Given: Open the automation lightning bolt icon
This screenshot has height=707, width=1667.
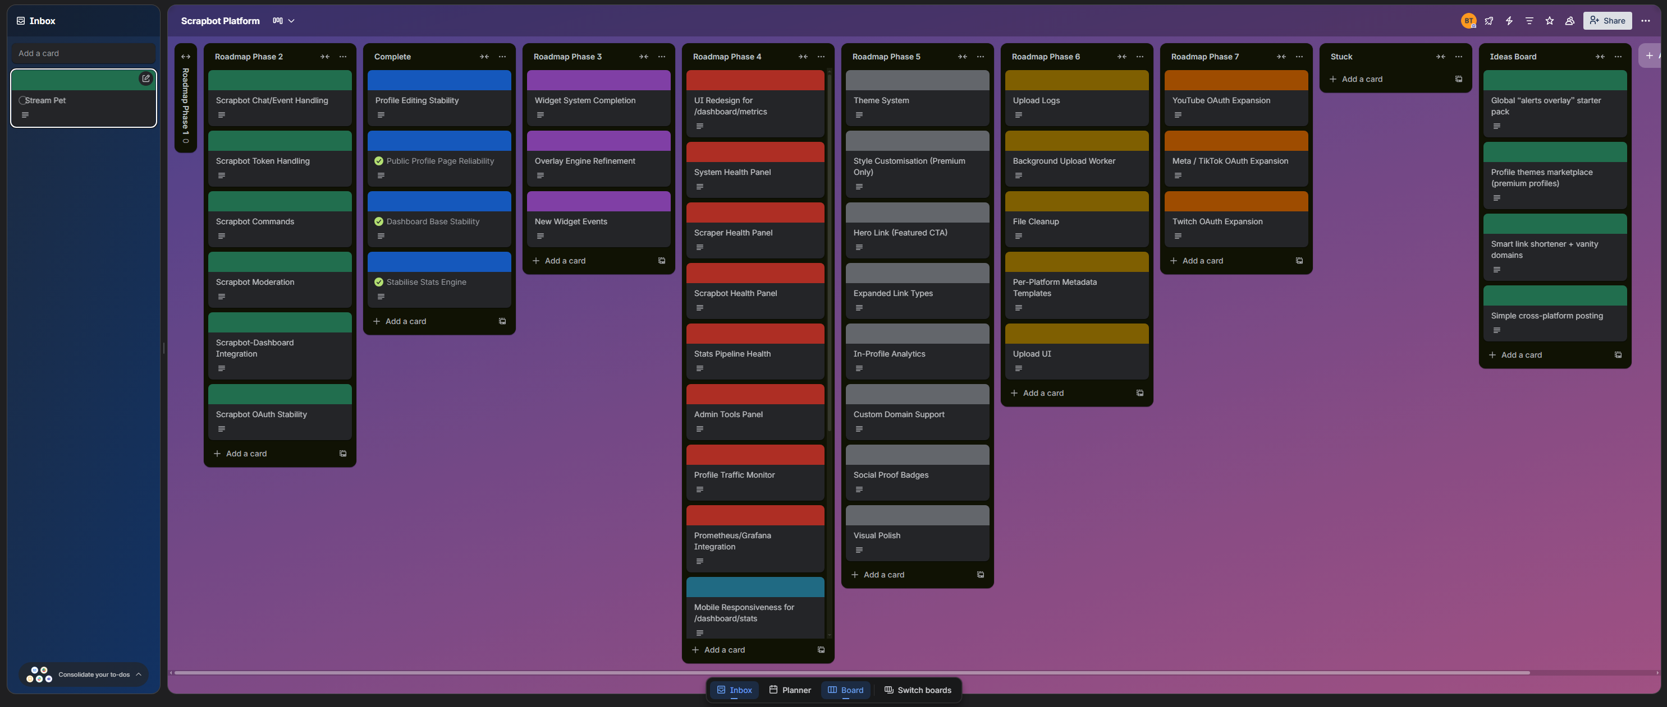Looking at the screenshot, I should point(1509,21).
